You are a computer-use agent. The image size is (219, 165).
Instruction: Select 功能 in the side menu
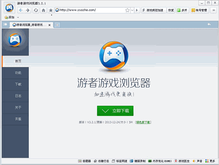(15, 73)
